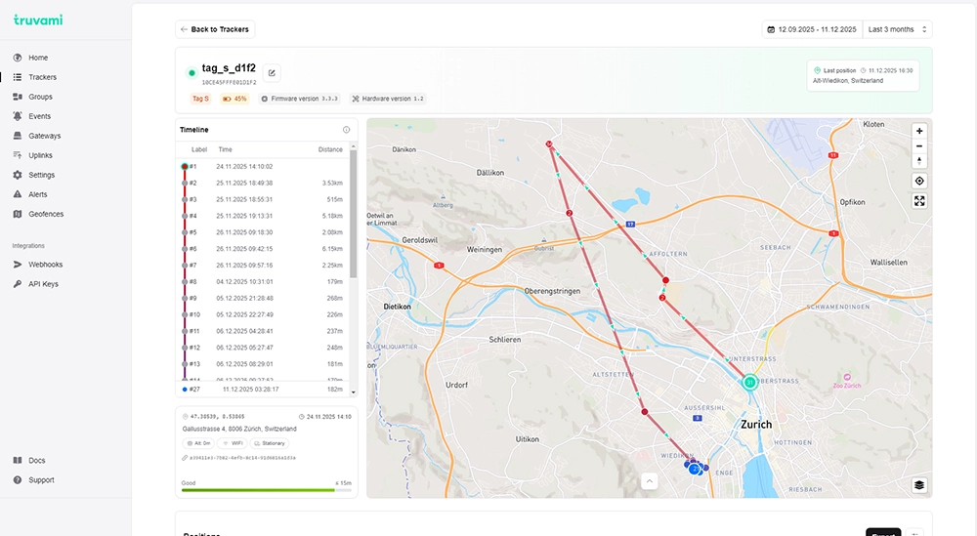Open the Last 3 months dropdown
977x536 pixels.
tap(898, 29)
